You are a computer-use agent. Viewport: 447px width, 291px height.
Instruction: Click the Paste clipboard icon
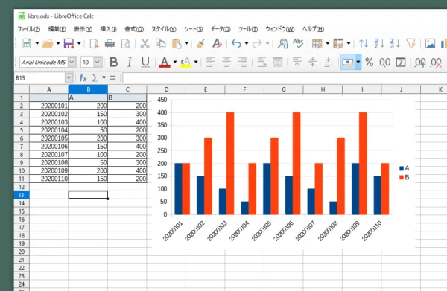click(177, 44)
